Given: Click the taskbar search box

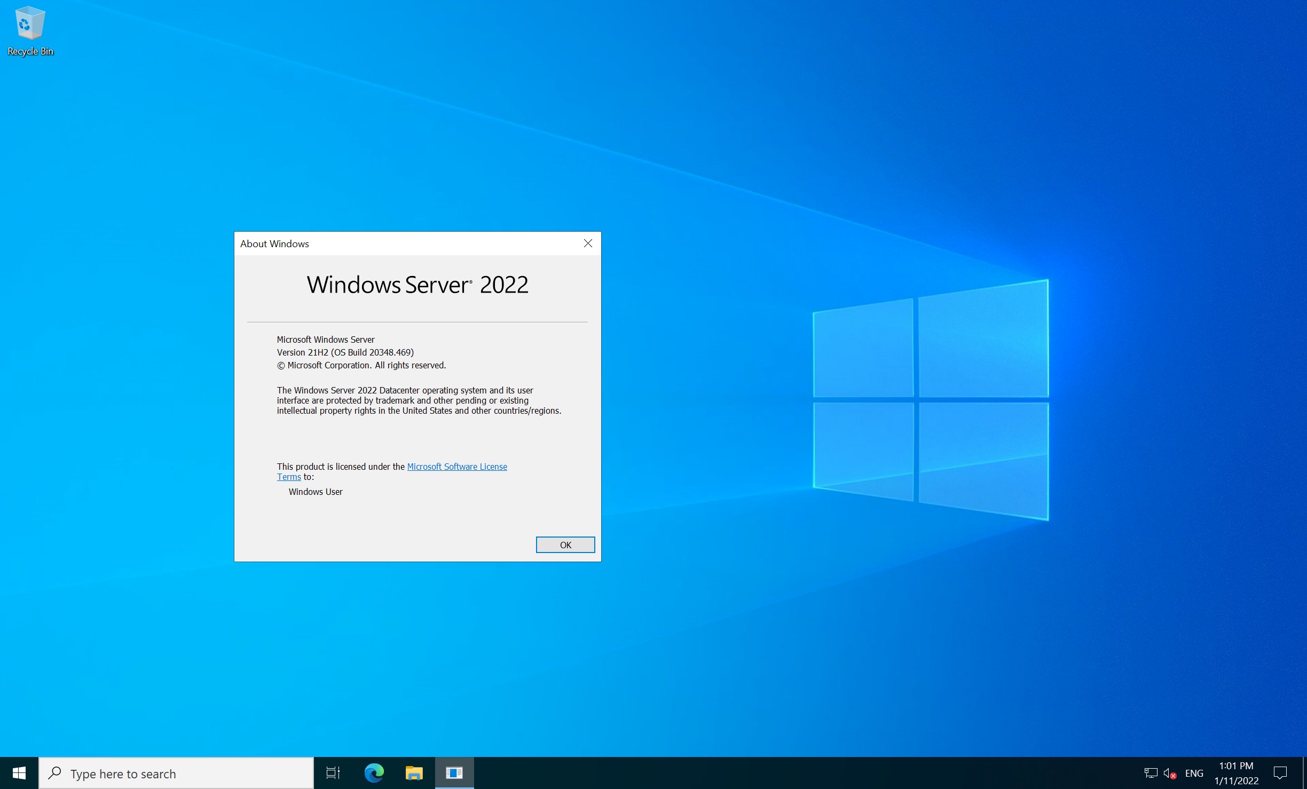Looking at the screenshot, I should [x=176, y=773].
